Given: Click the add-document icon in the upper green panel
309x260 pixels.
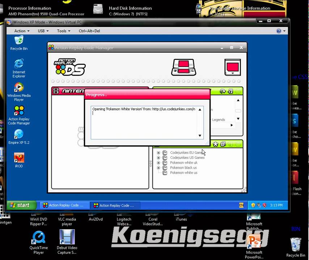Looking at the screenshot, I should coord(230,91).
